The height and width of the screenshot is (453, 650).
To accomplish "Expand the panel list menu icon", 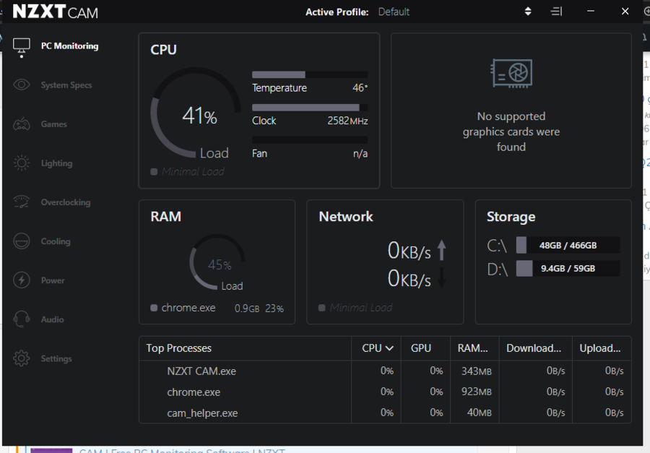I will 556,12.
